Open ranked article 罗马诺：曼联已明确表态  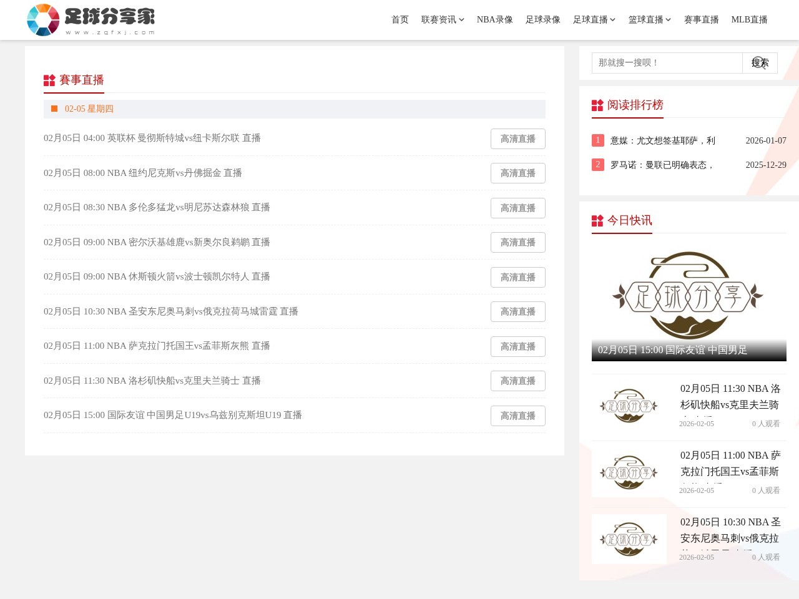point(663,165)
